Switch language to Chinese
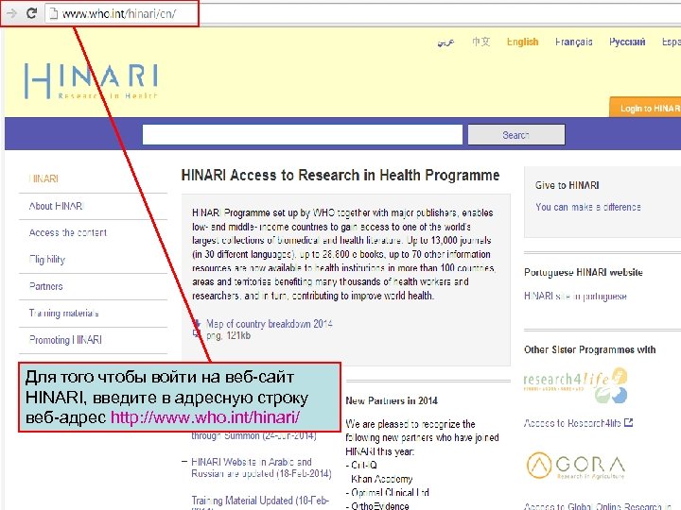Image resolution: width=681 pixels, height=510 pixels. click(480, 42)
